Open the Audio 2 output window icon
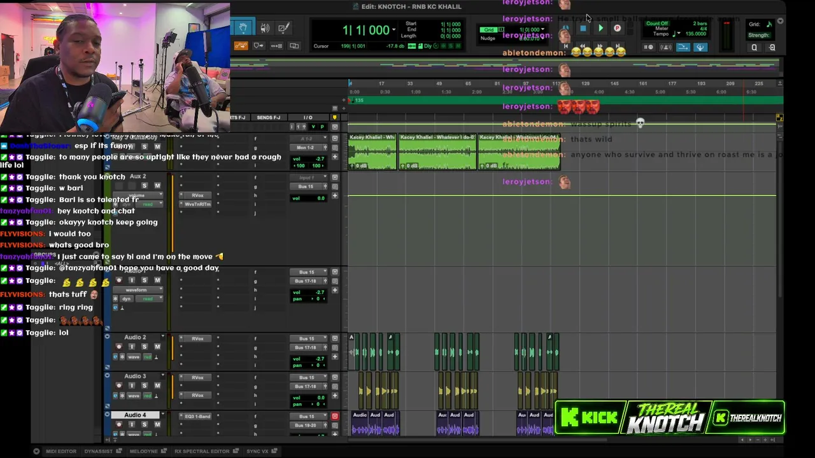This screenshot has height=458, width=815. click(x=335, y=338)
